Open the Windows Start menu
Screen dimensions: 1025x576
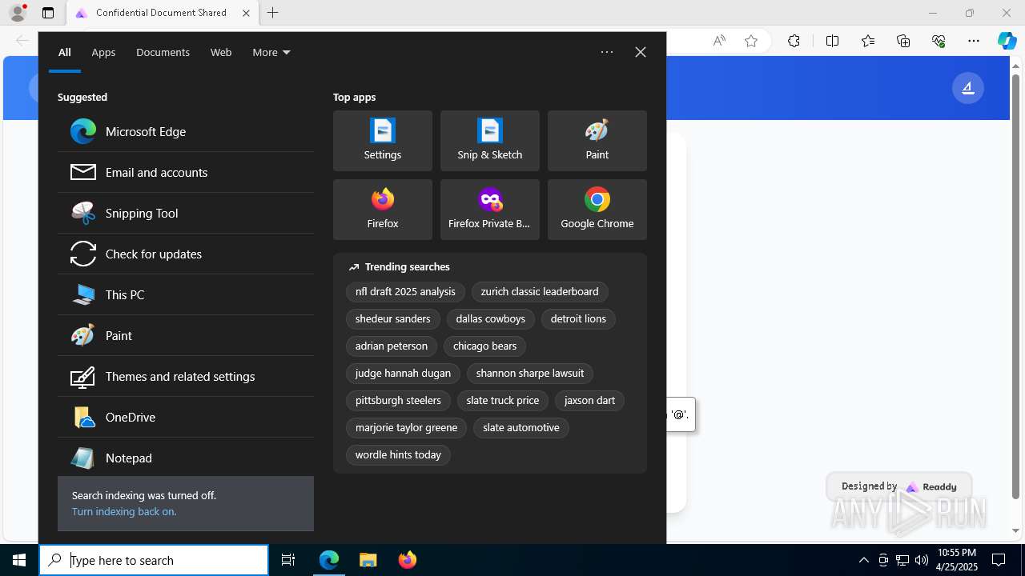click(x=19, y=560)
